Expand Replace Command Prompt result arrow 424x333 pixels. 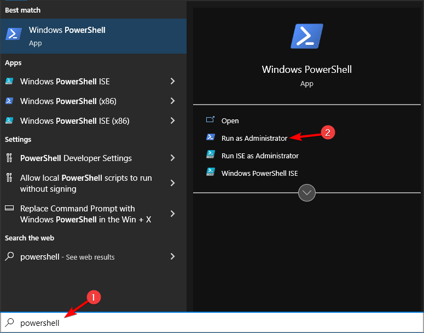[172, 214]
